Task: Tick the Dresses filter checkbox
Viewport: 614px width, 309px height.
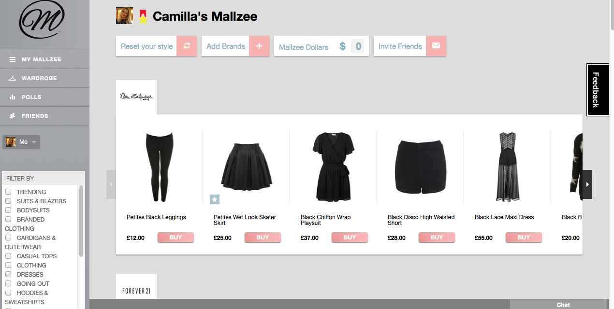Action: tap(8, 274)
